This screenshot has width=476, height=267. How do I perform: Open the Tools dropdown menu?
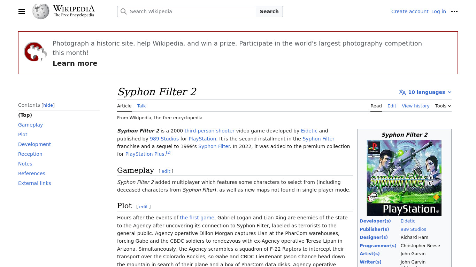(x=443, y=106)
